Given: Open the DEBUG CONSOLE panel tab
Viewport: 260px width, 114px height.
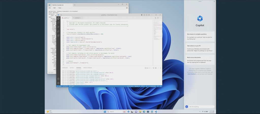Looking at the screenshot, I should tap(88, 68).
